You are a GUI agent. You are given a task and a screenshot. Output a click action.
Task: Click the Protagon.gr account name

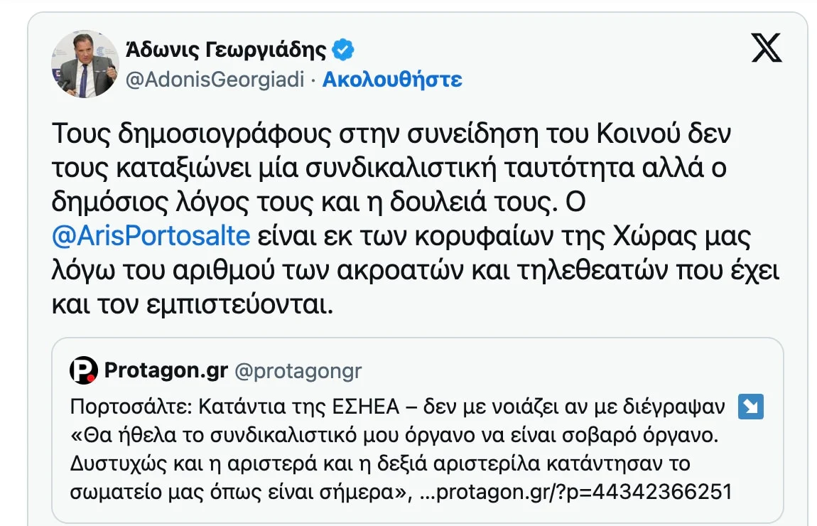[166, 370]
